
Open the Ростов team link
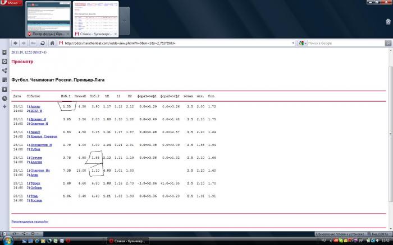point(36,201)
